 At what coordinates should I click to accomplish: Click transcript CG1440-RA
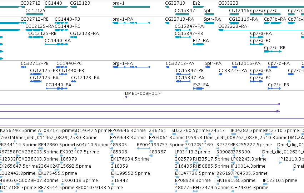tap(58, 41)
